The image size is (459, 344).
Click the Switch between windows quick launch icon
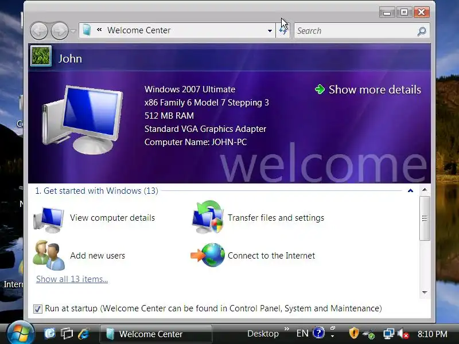click(x=67, y=334)
